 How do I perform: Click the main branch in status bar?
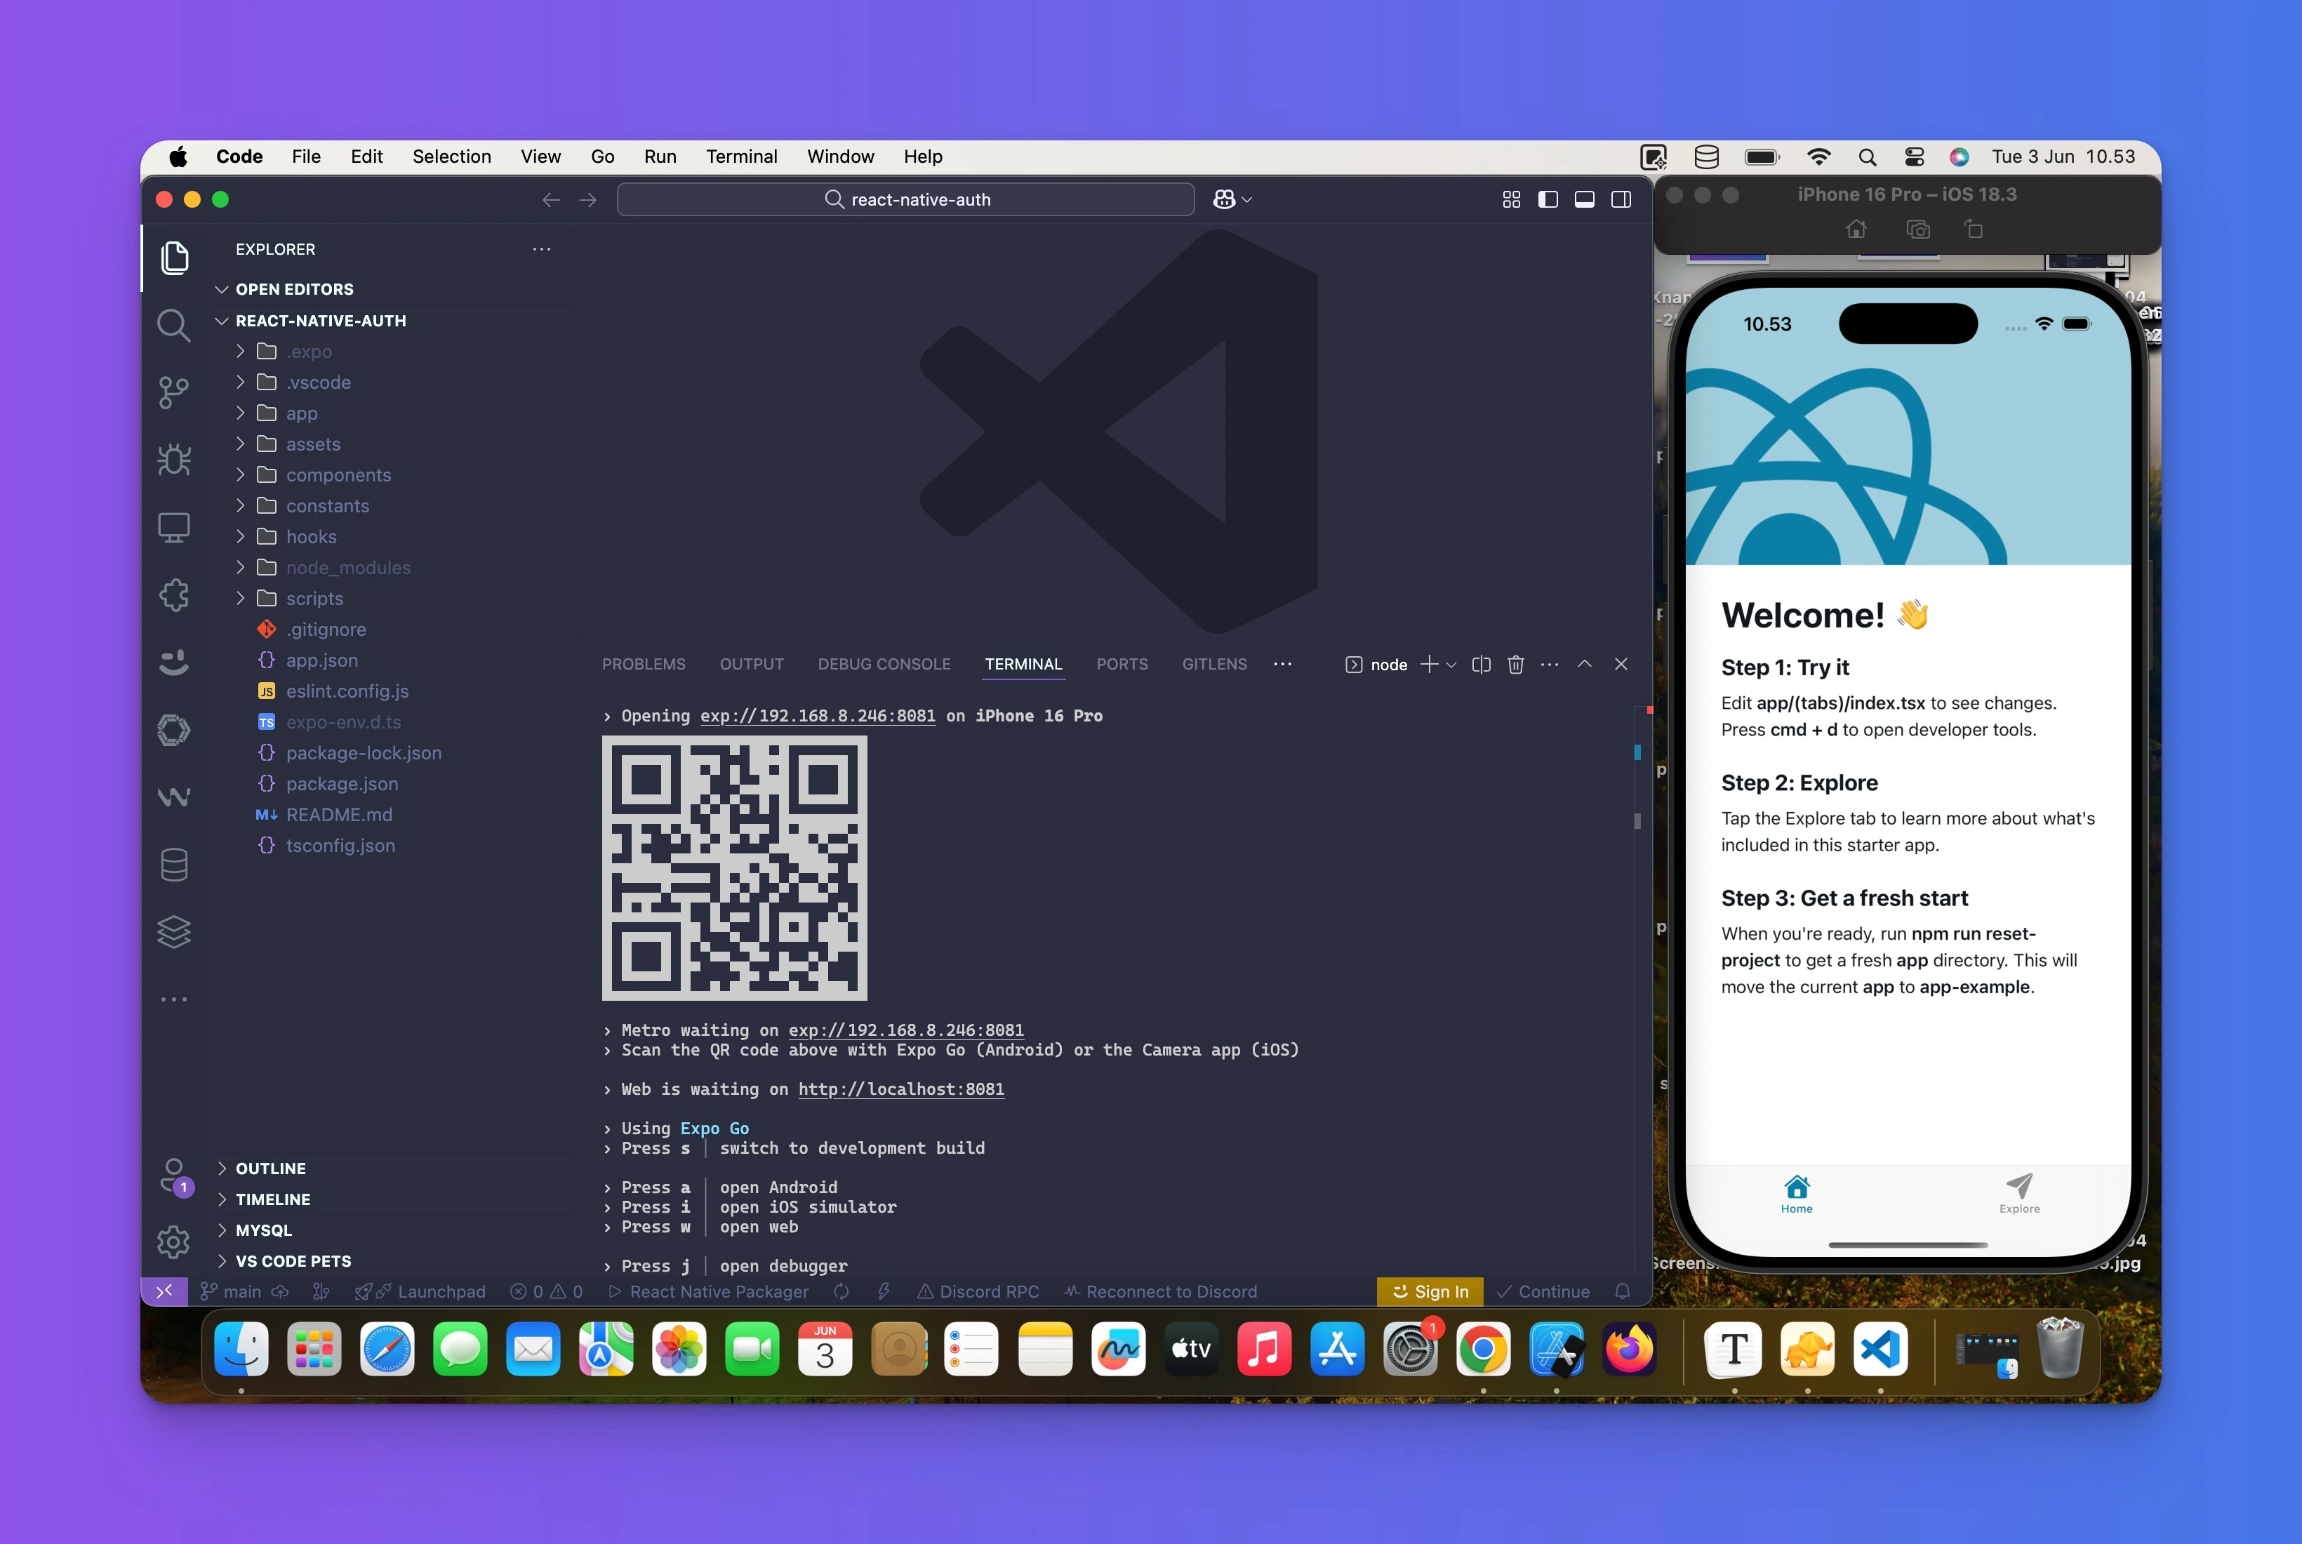coord(232,1291)
